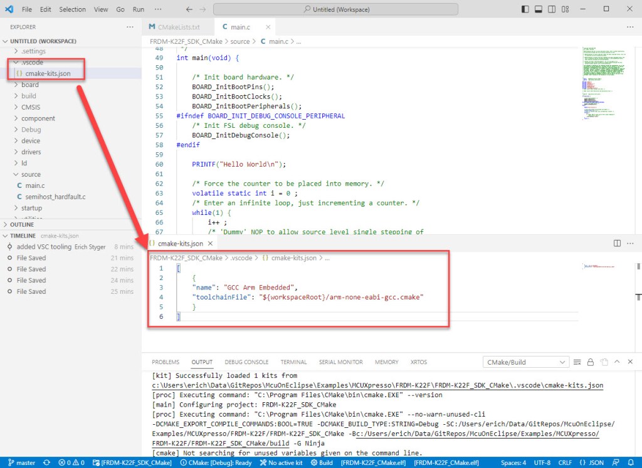Switch to the Terminal tab
Image resolution: width=642 pixels, height=468 pixels.
(293, 362)
